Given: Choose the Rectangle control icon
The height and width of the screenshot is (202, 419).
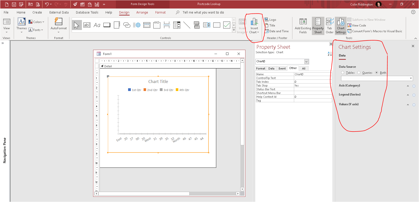Looking at the screenshot, I should click(217, 25).
